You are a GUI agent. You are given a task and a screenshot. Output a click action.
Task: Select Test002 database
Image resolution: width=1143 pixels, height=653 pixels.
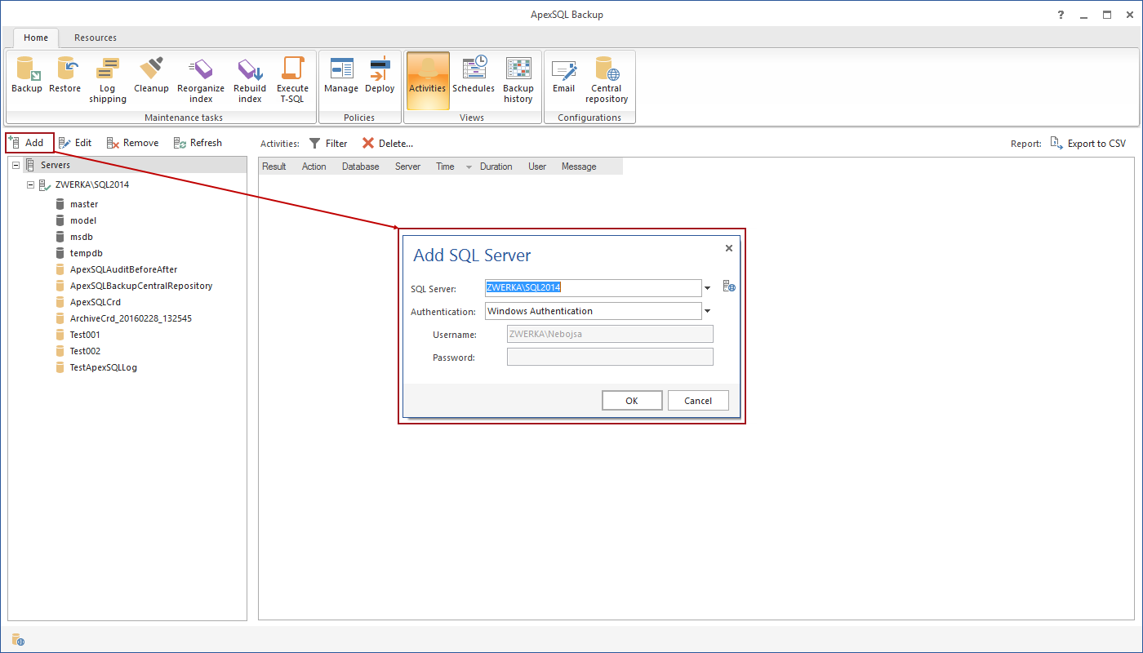pyautogui.click(x=85, y=351)
